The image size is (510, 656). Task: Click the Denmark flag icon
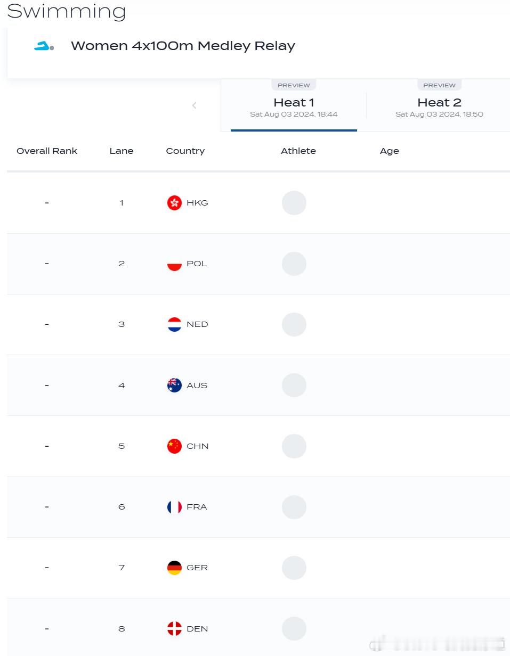click(x=174, y=628)
